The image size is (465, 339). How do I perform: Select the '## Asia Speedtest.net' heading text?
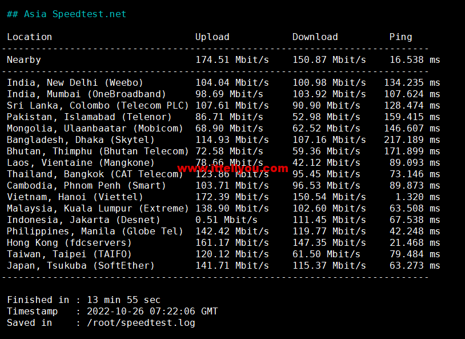67,14
